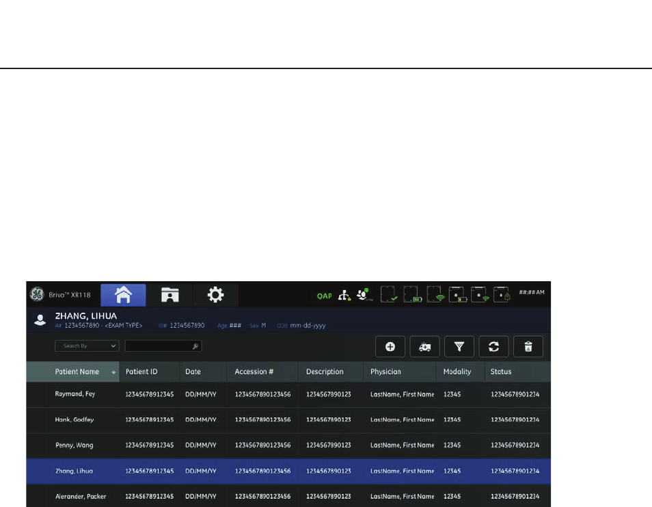View second detector wifi signal icon
652x507 pixels.
click(480, 294)
